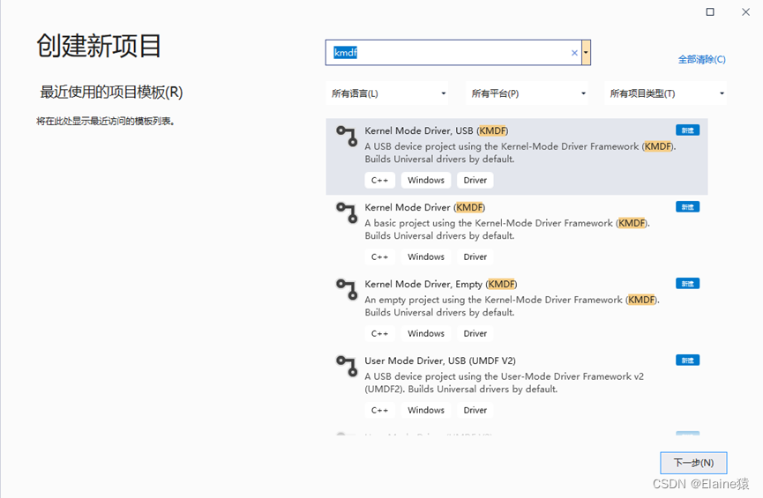This screenshot has height=498, width=763.
Task: Click the "An empty project using the Kernel-Mode" description
Action: 512,306
